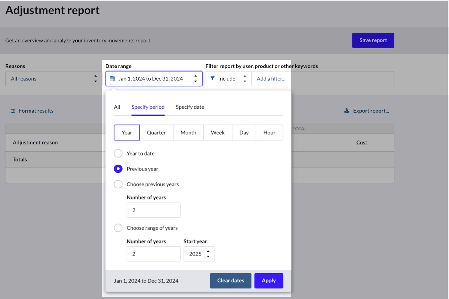Expand the Include filter mode dropdown
The height and width of the screenshot is (299, 449).
coord(228,79)
